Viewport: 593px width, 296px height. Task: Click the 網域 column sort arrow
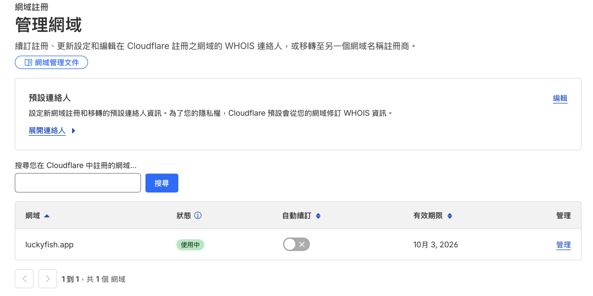coord(47,216)
